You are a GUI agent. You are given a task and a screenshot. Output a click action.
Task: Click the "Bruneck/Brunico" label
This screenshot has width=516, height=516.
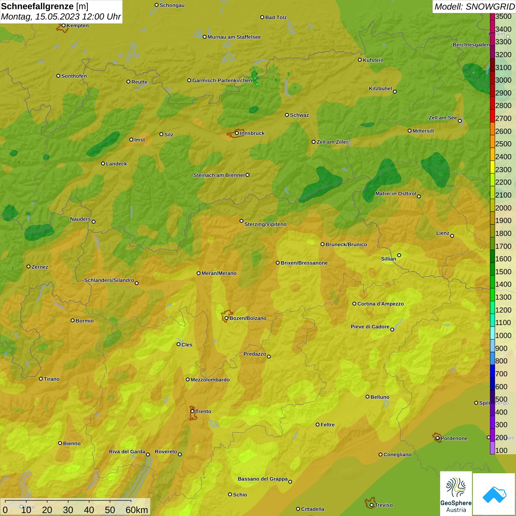(x=346, y=244)
